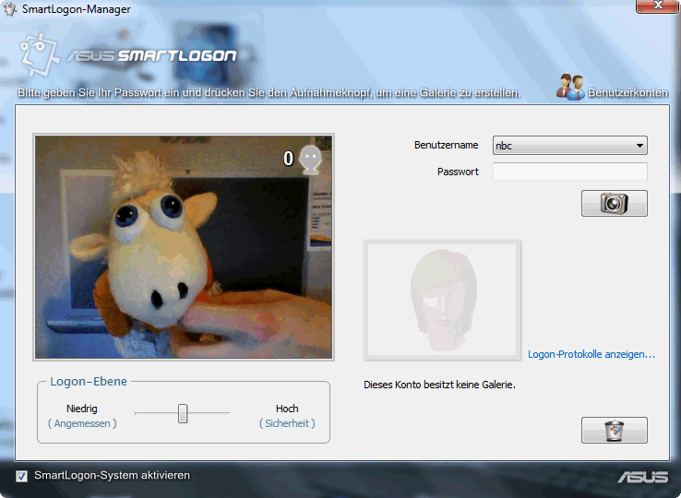The width and height of the screenshot is (681, 498).
Task: Click the text 'Dieses Konto besitzt keine Galerie.'
Action: click(439, 385)
